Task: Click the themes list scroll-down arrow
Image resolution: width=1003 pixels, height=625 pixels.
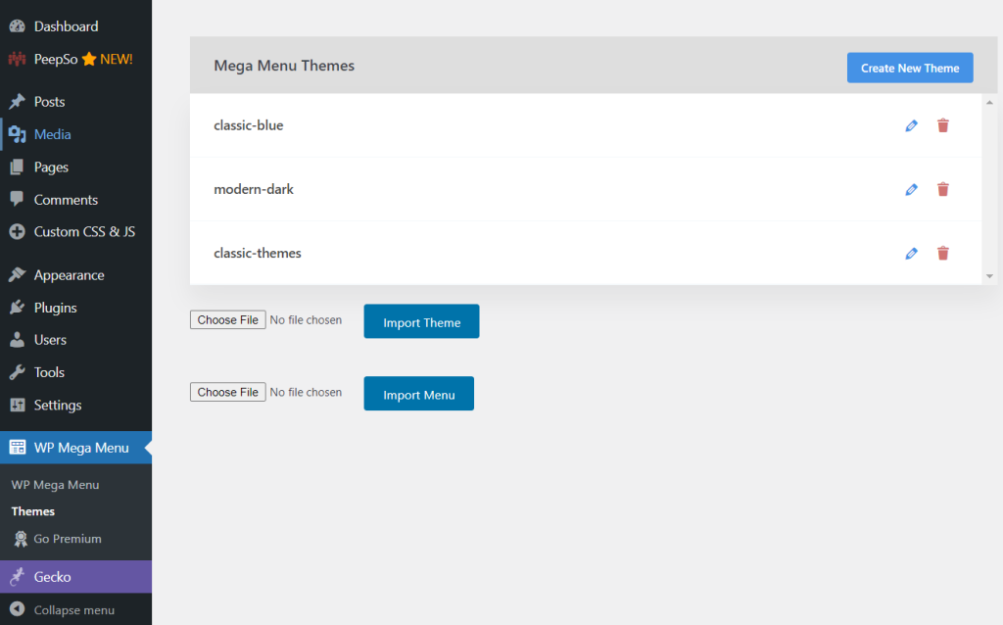Action: coord(989,276)
